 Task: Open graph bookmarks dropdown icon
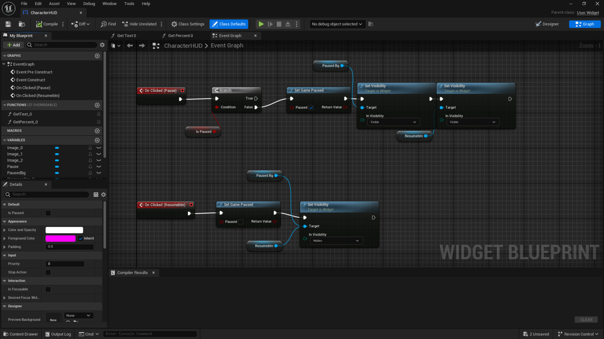point(116,46)
